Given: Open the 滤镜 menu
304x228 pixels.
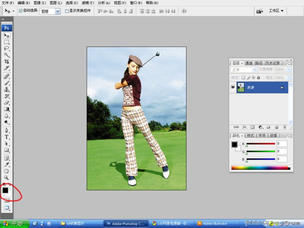Looking at the screenshot, I should (x=87, y=3).
